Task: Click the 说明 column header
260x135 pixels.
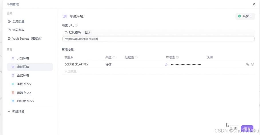Action: pyautogui.click(x=210, y=57)
